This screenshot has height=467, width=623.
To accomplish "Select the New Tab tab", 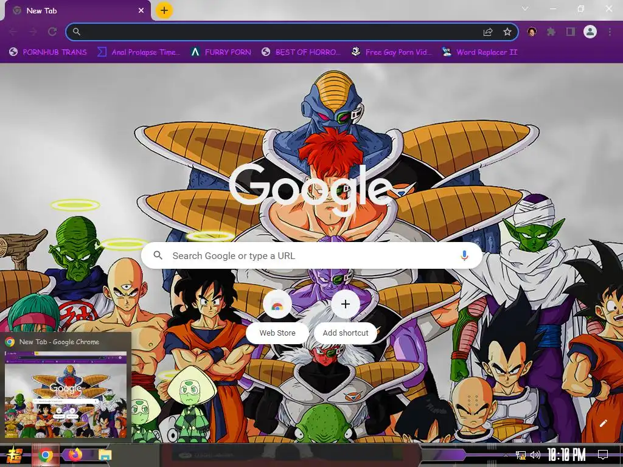I will 77,11.
